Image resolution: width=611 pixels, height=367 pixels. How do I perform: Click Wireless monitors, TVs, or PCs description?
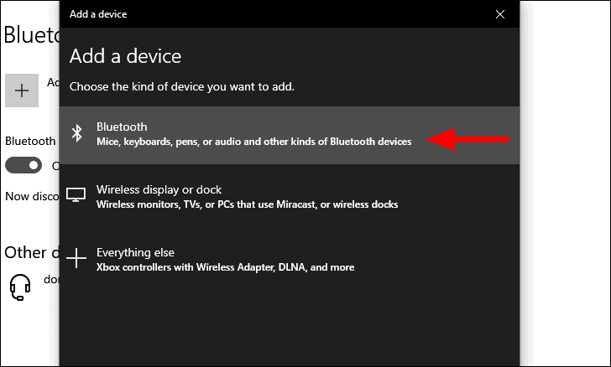tap(247, 204)
